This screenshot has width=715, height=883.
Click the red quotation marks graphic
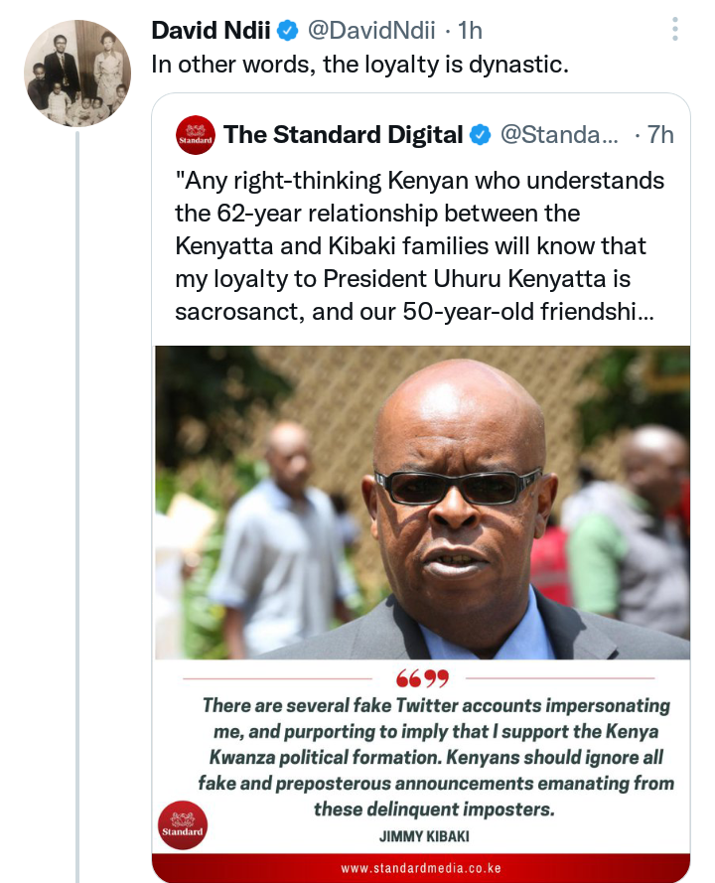point(422,678)
